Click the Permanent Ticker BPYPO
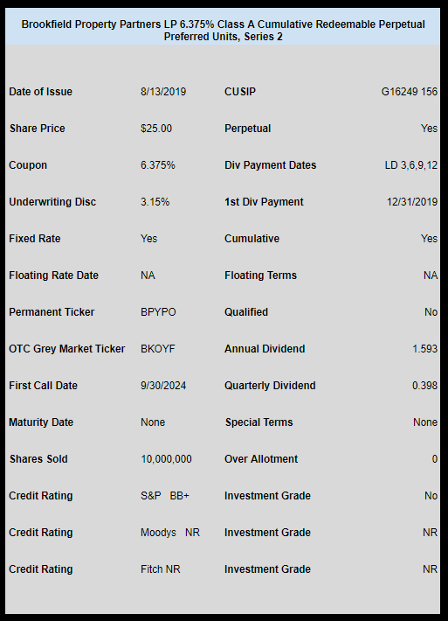448x621 pixels. (158, 312)
